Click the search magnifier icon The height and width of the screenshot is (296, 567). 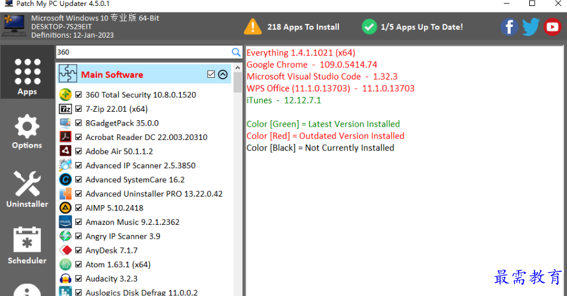236,53
